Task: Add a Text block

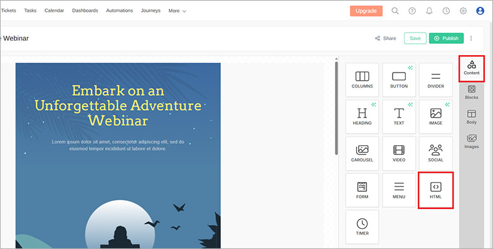Action: point(399,116)
